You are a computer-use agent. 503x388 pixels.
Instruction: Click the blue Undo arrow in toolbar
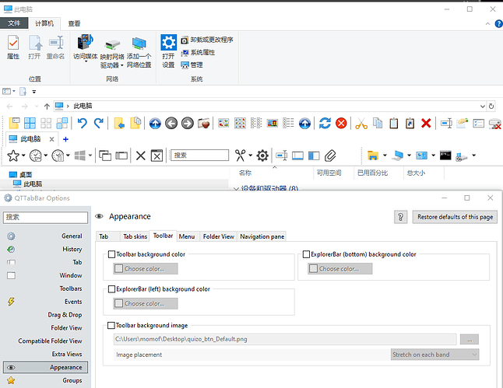pos(83,123)
